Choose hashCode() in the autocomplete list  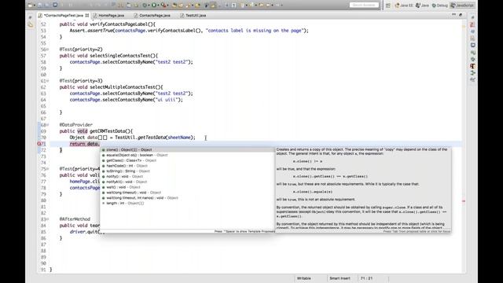click(187, 166)
